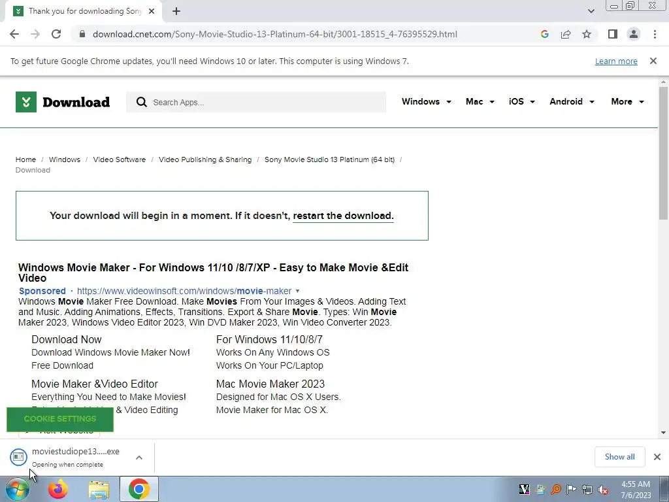Click the green CNET Download logo
Image resolution: width=669 pixels, height=502 pixels.
point(63,102)
